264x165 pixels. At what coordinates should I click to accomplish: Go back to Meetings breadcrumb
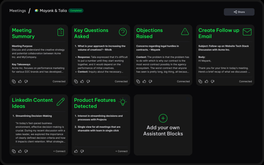click(x=18, y=11)
